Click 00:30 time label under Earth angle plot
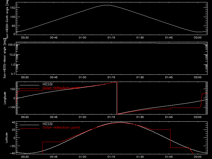 point(25,38)
